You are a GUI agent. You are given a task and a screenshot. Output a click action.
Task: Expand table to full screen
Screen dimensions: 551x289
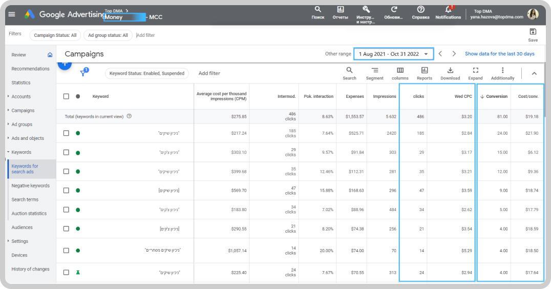475,70
